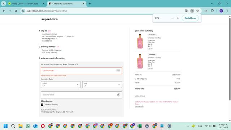Open the Wi-Fi network tray icon
This screenshot has width=231, height=130.
pos(206,126)
